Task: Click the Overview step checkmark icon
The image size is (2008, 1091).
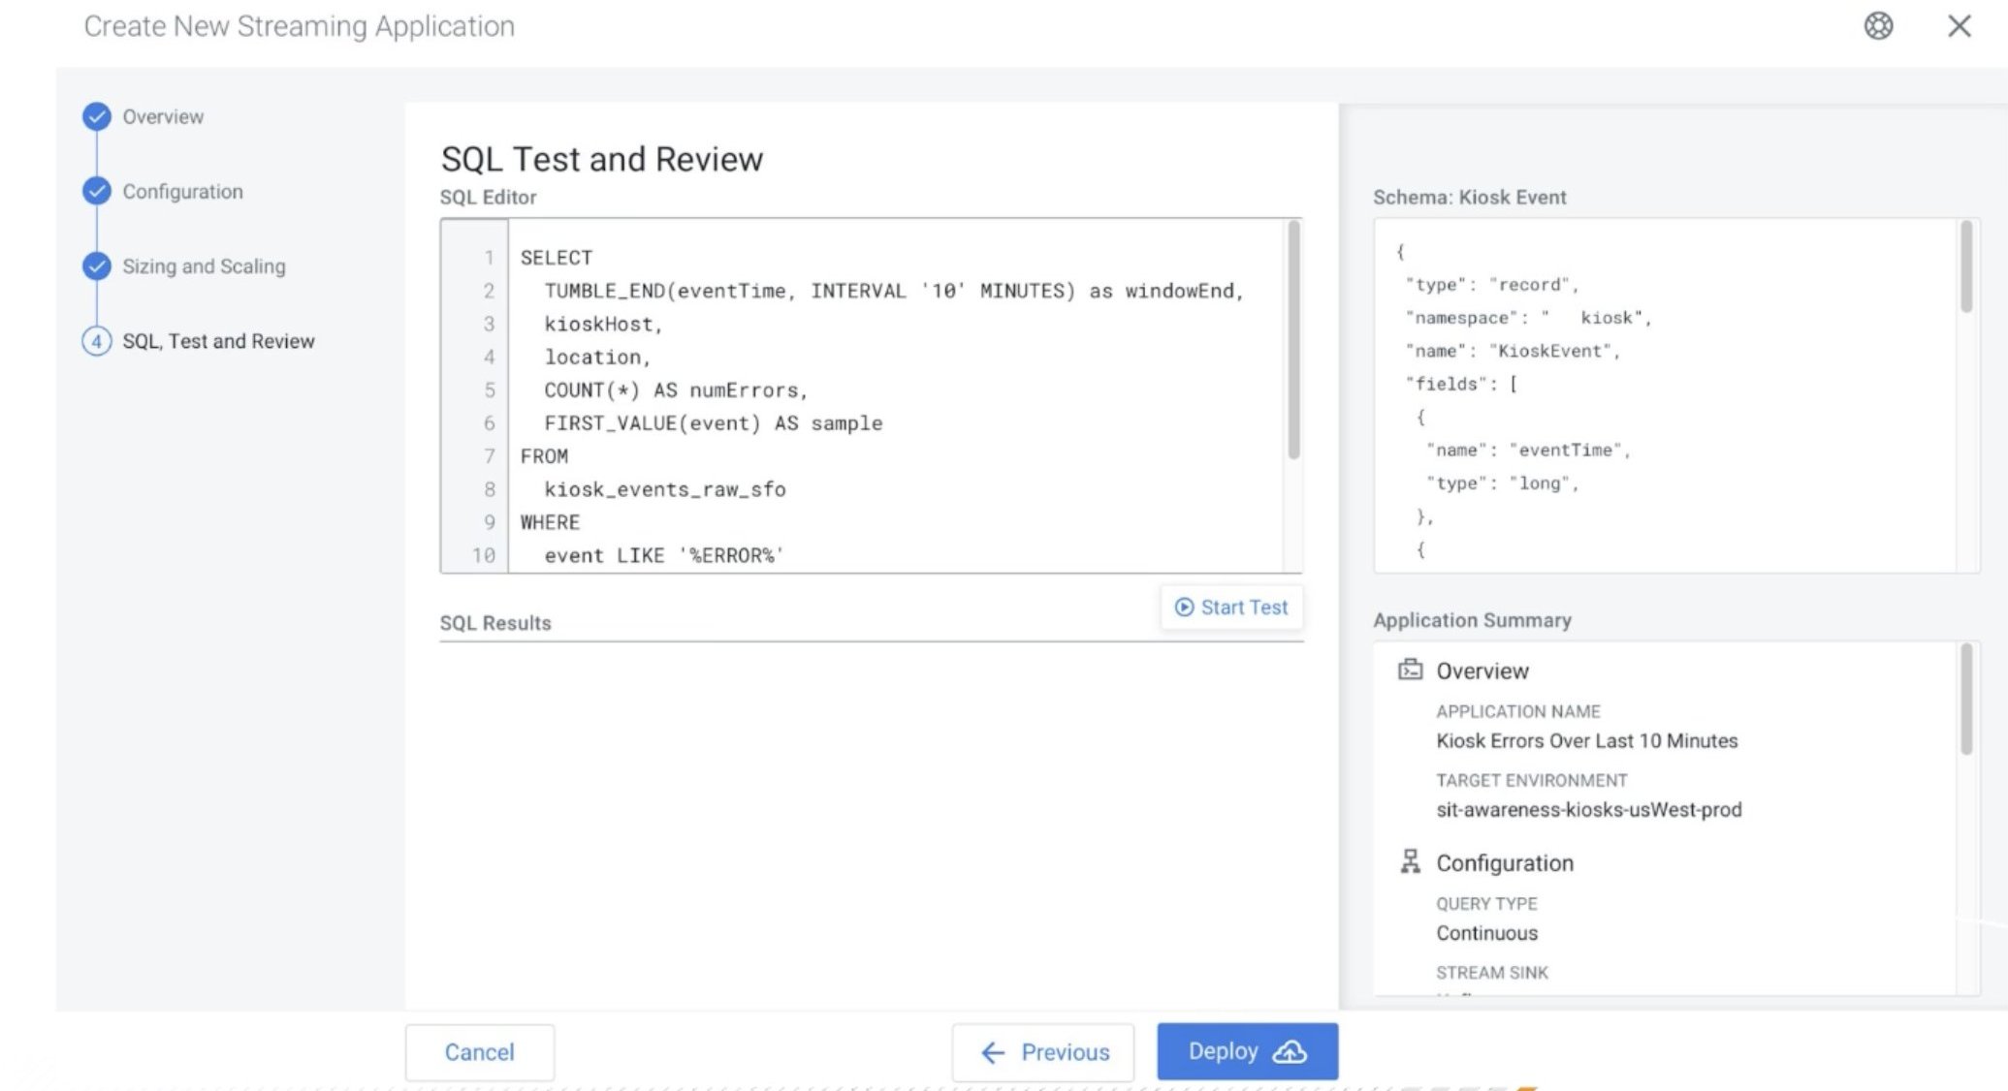Action: [96, 116]
